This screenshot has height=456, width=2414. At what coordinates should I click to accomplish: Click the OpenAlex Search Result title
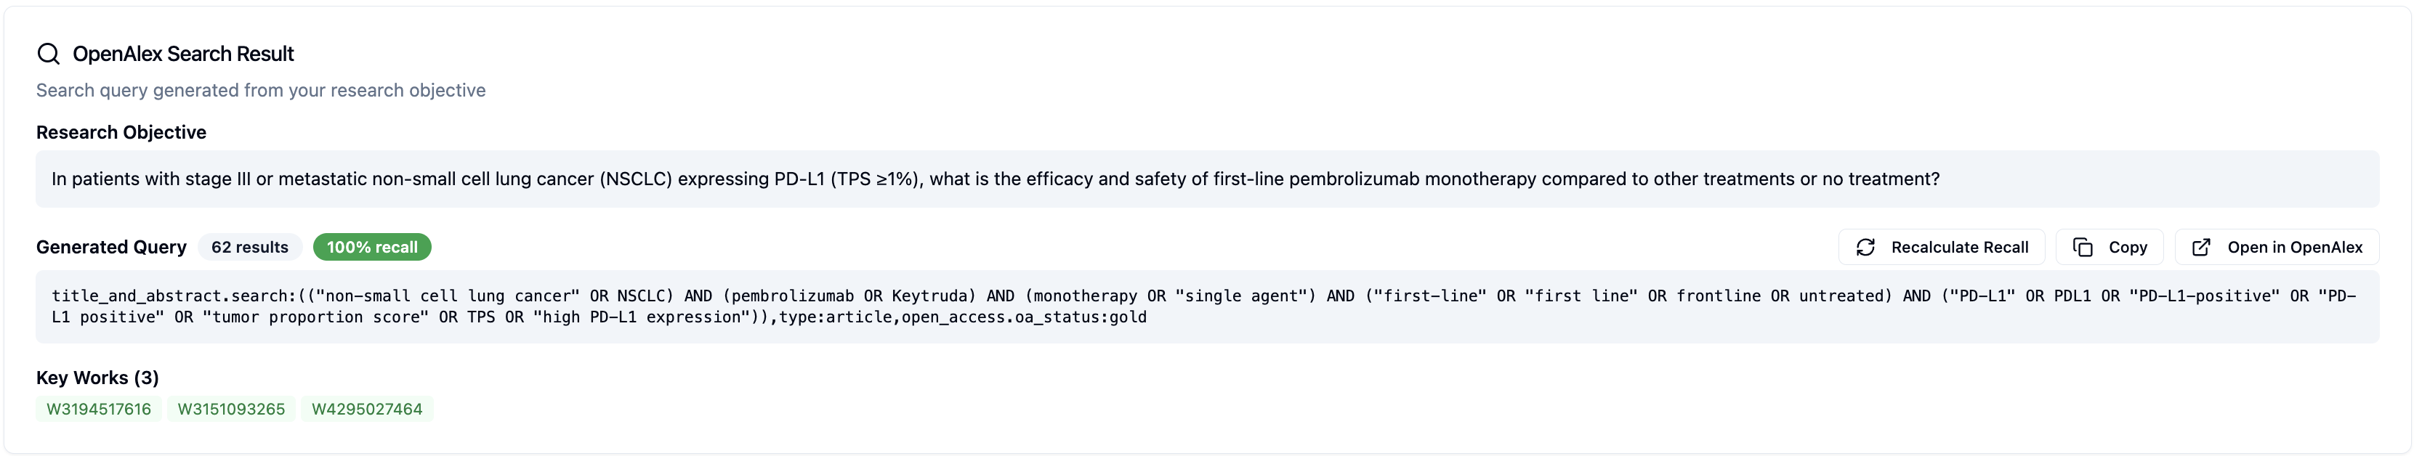(x=182, y=54)
